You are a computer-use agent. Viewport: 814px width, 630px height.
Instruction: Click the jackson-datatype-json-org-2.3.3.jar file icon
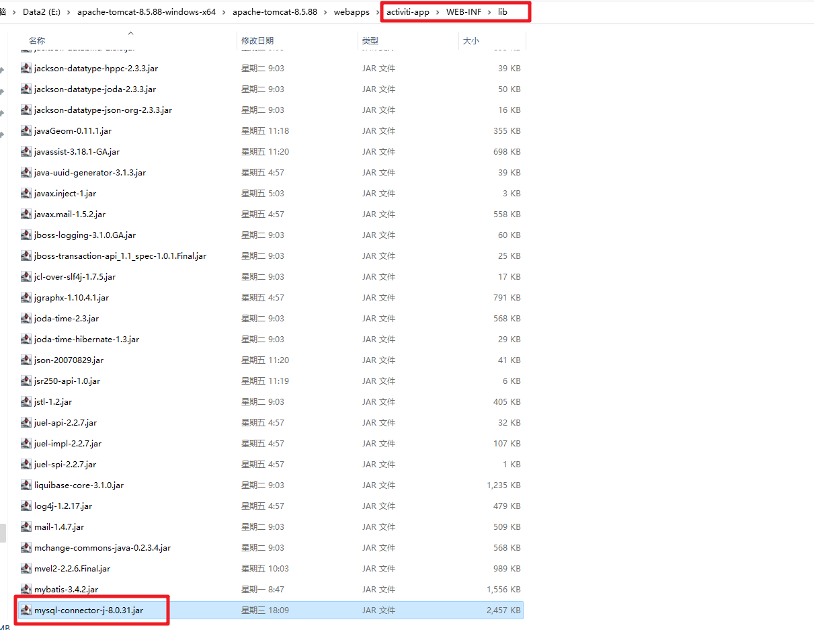coord(26,110)
